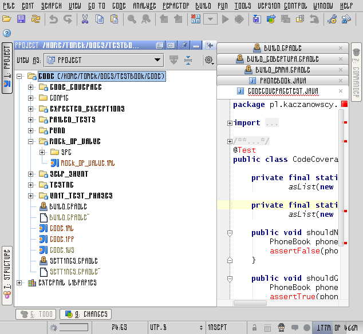
Task: Click the green Run triangle icon
Action: pos(225,19)
